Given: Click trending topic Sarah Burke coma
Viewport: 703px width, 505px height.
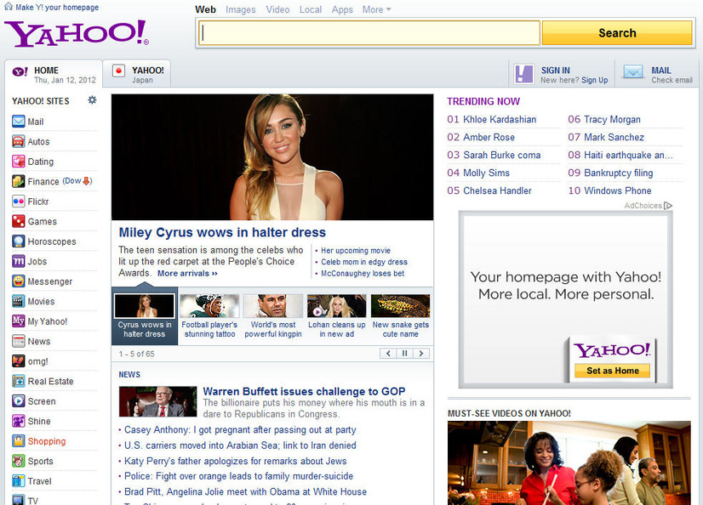Looking at the screenshot, I should (x=501, y=155).
